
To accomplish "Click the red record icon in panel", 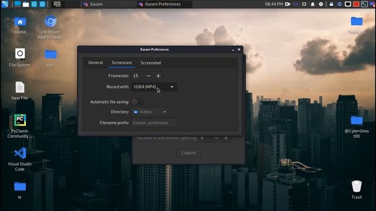I will (356, 4).
